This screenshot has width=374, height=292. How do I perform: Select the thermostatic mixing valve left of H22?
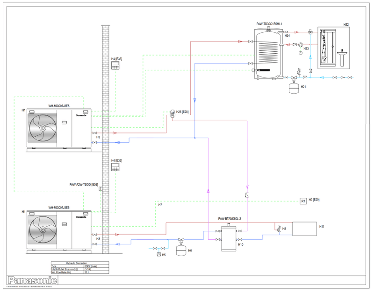[x=310, y=32]
